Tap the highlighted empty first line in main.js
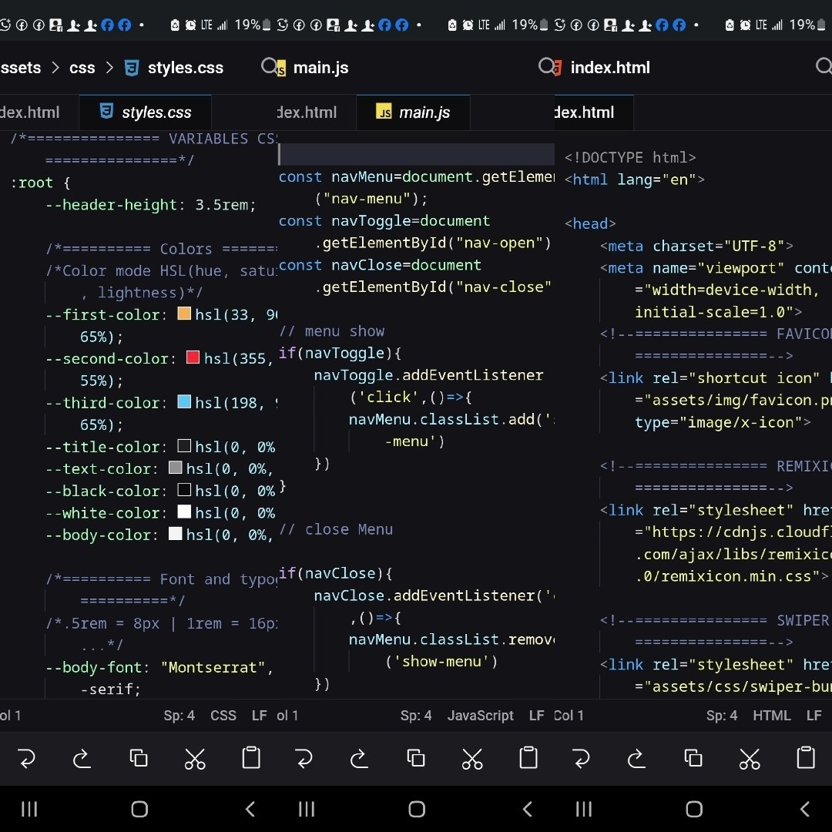The width and height of the screenshot is (832, 832). [x=416, y=154]
